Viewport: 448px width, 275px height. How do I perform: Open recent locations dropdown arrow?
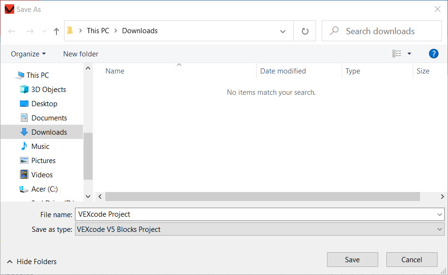(44, 31)
